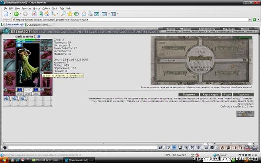
Task: Click the magnifier Search toolbar icon
Action: pyautogui.click(x=64, y=14)
